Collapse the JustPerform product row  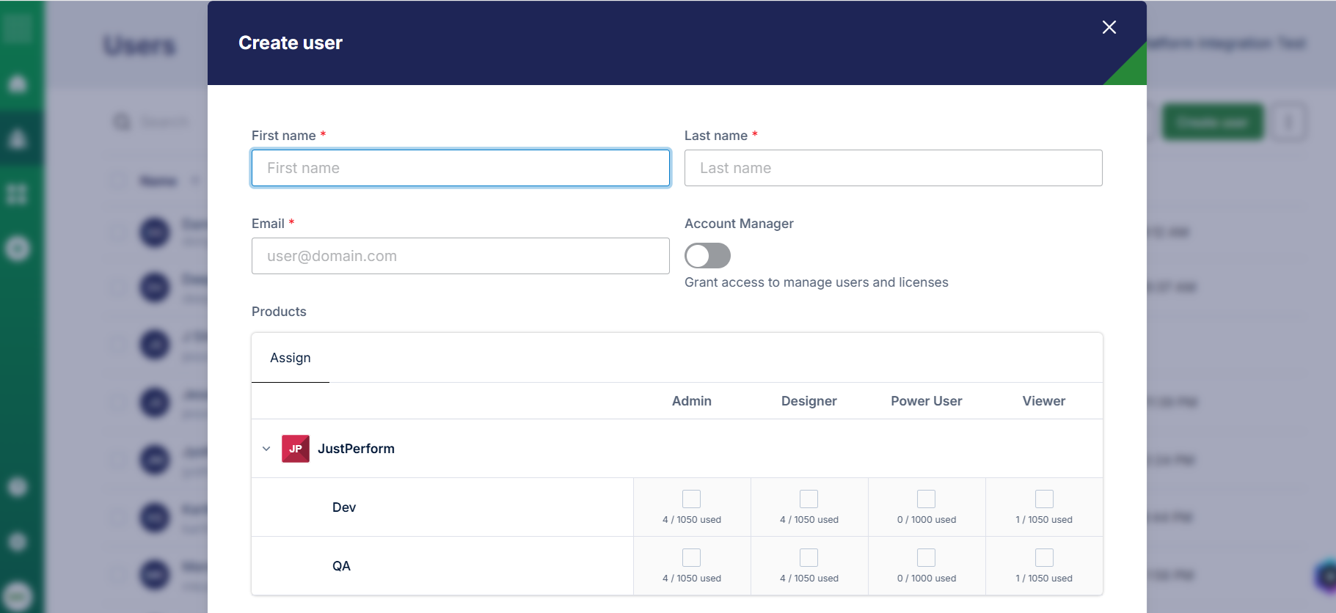266,449
